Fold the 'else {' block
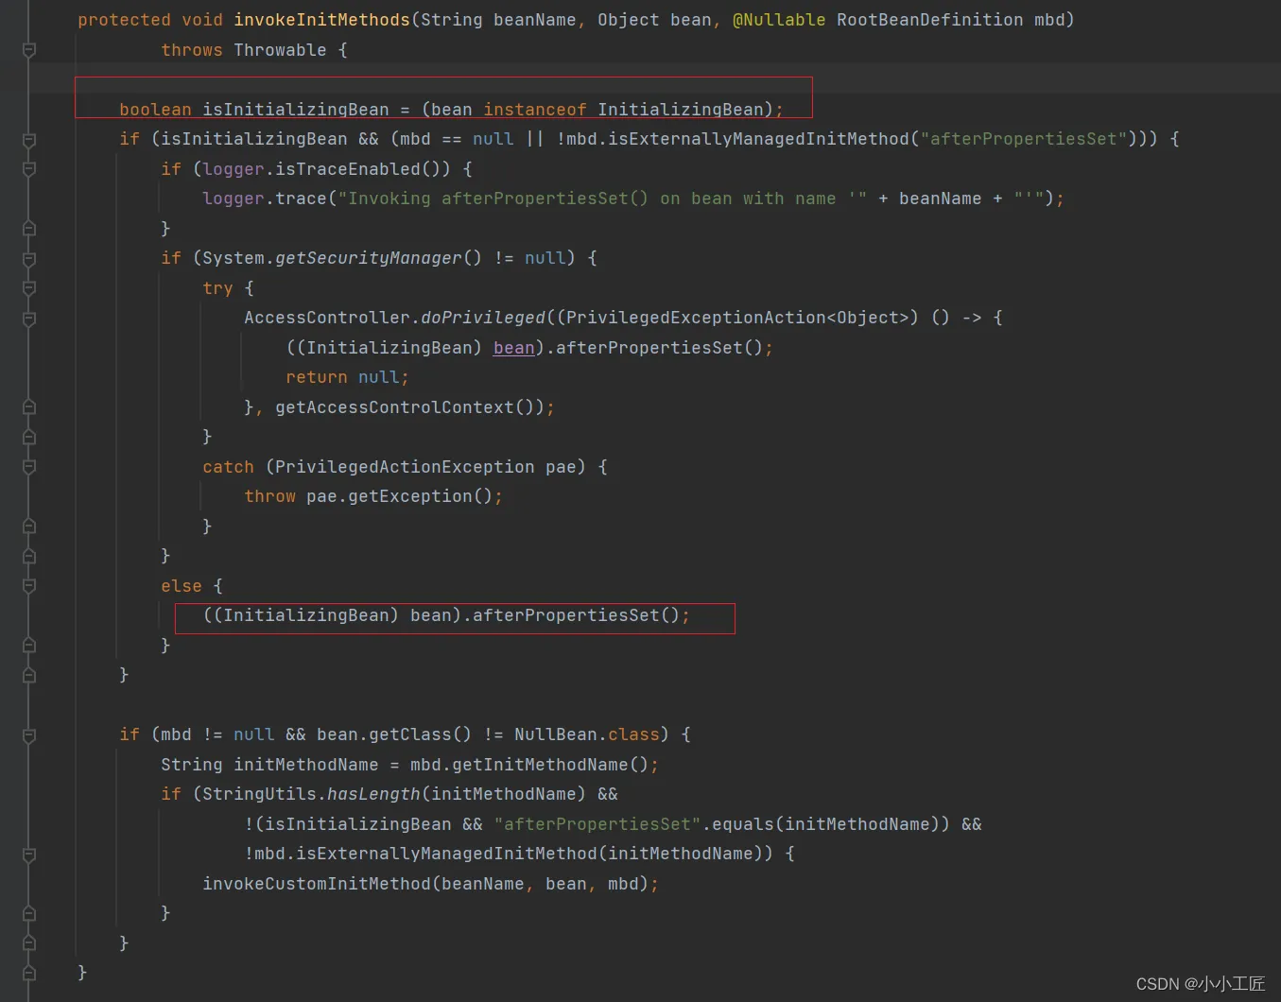Viewport: 1281px width, 1002px height. pos(29,586)
